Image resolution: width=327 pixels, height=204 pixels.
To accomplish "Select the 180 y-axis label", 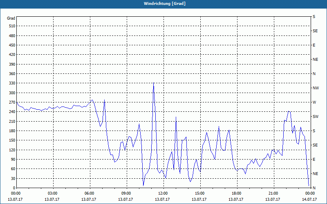I will [12, 131].
